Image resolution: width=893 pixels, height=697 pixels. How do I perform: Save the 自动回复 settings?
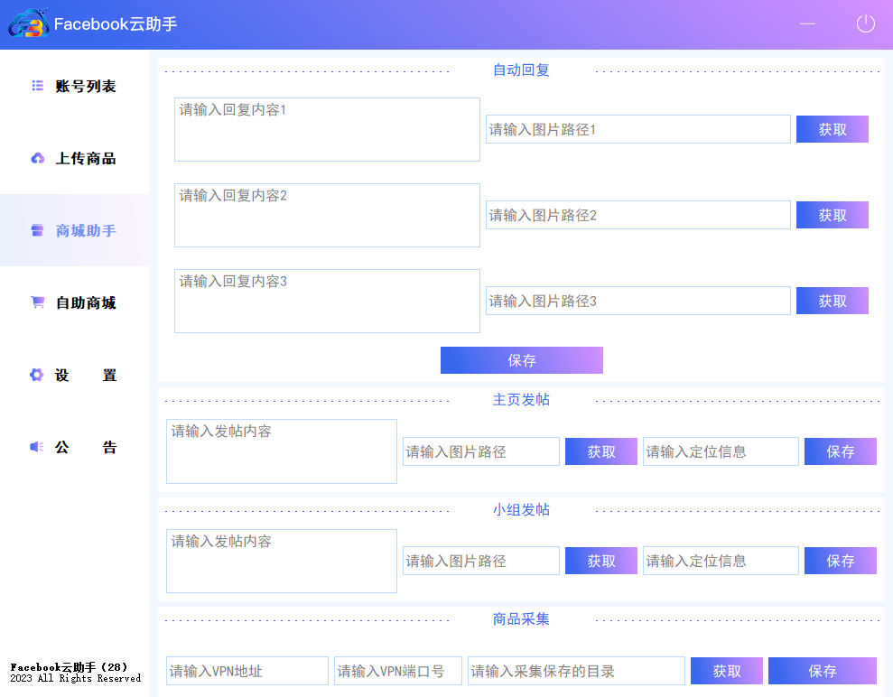coord(521,360)
